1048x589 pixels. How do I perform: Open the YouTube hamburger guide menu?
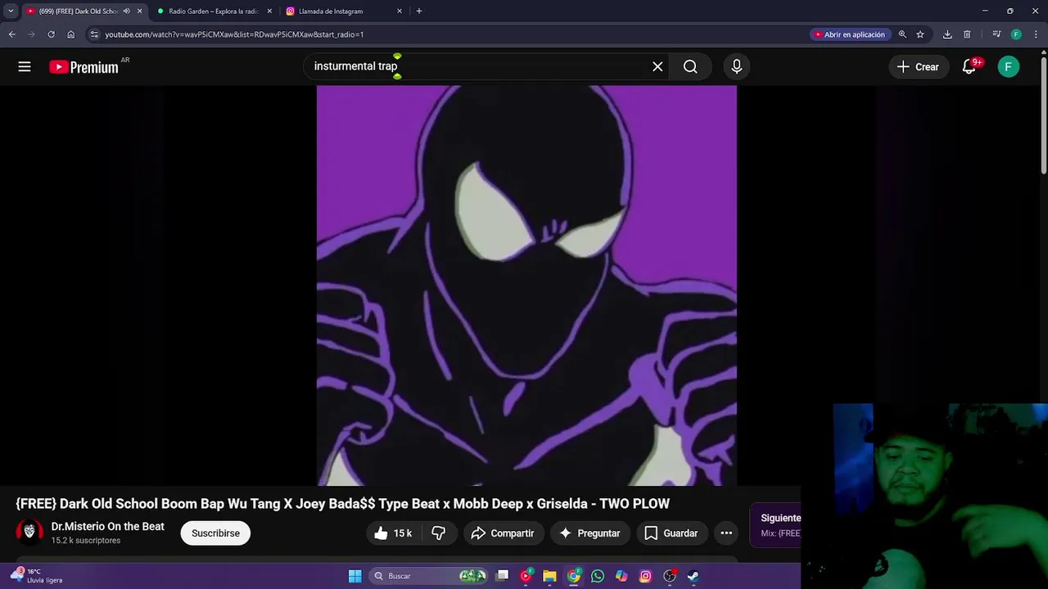(25, 67)
